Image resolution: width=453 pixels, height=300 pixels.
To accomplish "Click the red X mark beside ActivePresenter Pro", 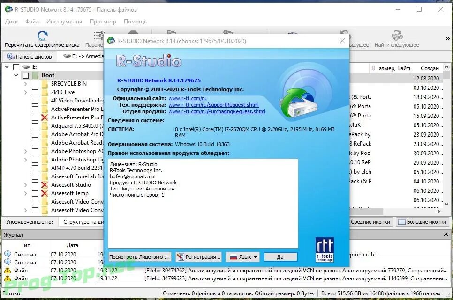I will click(x=45, y=117).
